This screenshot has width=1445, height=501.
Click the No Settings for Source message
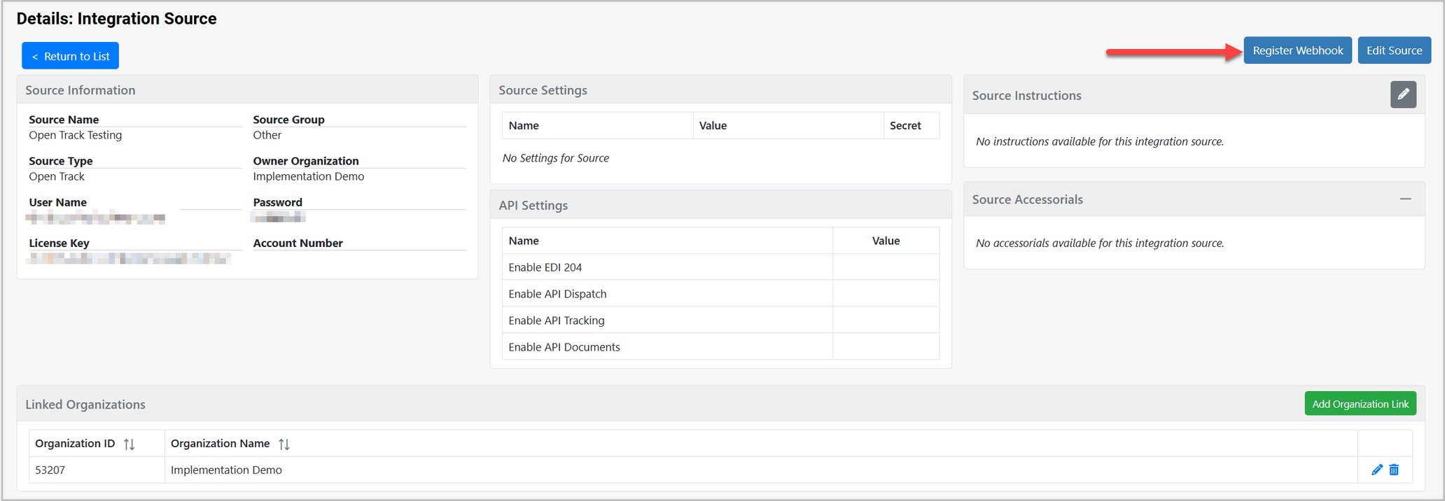click(555, 158)
